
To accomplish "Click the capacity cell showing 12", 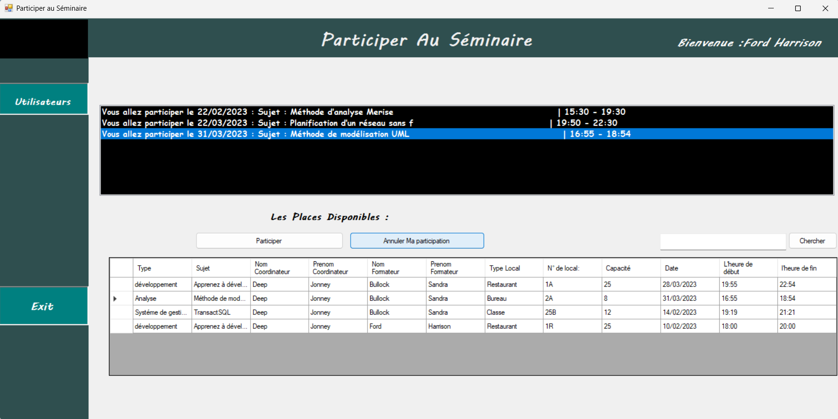I will tap(631, 313).
